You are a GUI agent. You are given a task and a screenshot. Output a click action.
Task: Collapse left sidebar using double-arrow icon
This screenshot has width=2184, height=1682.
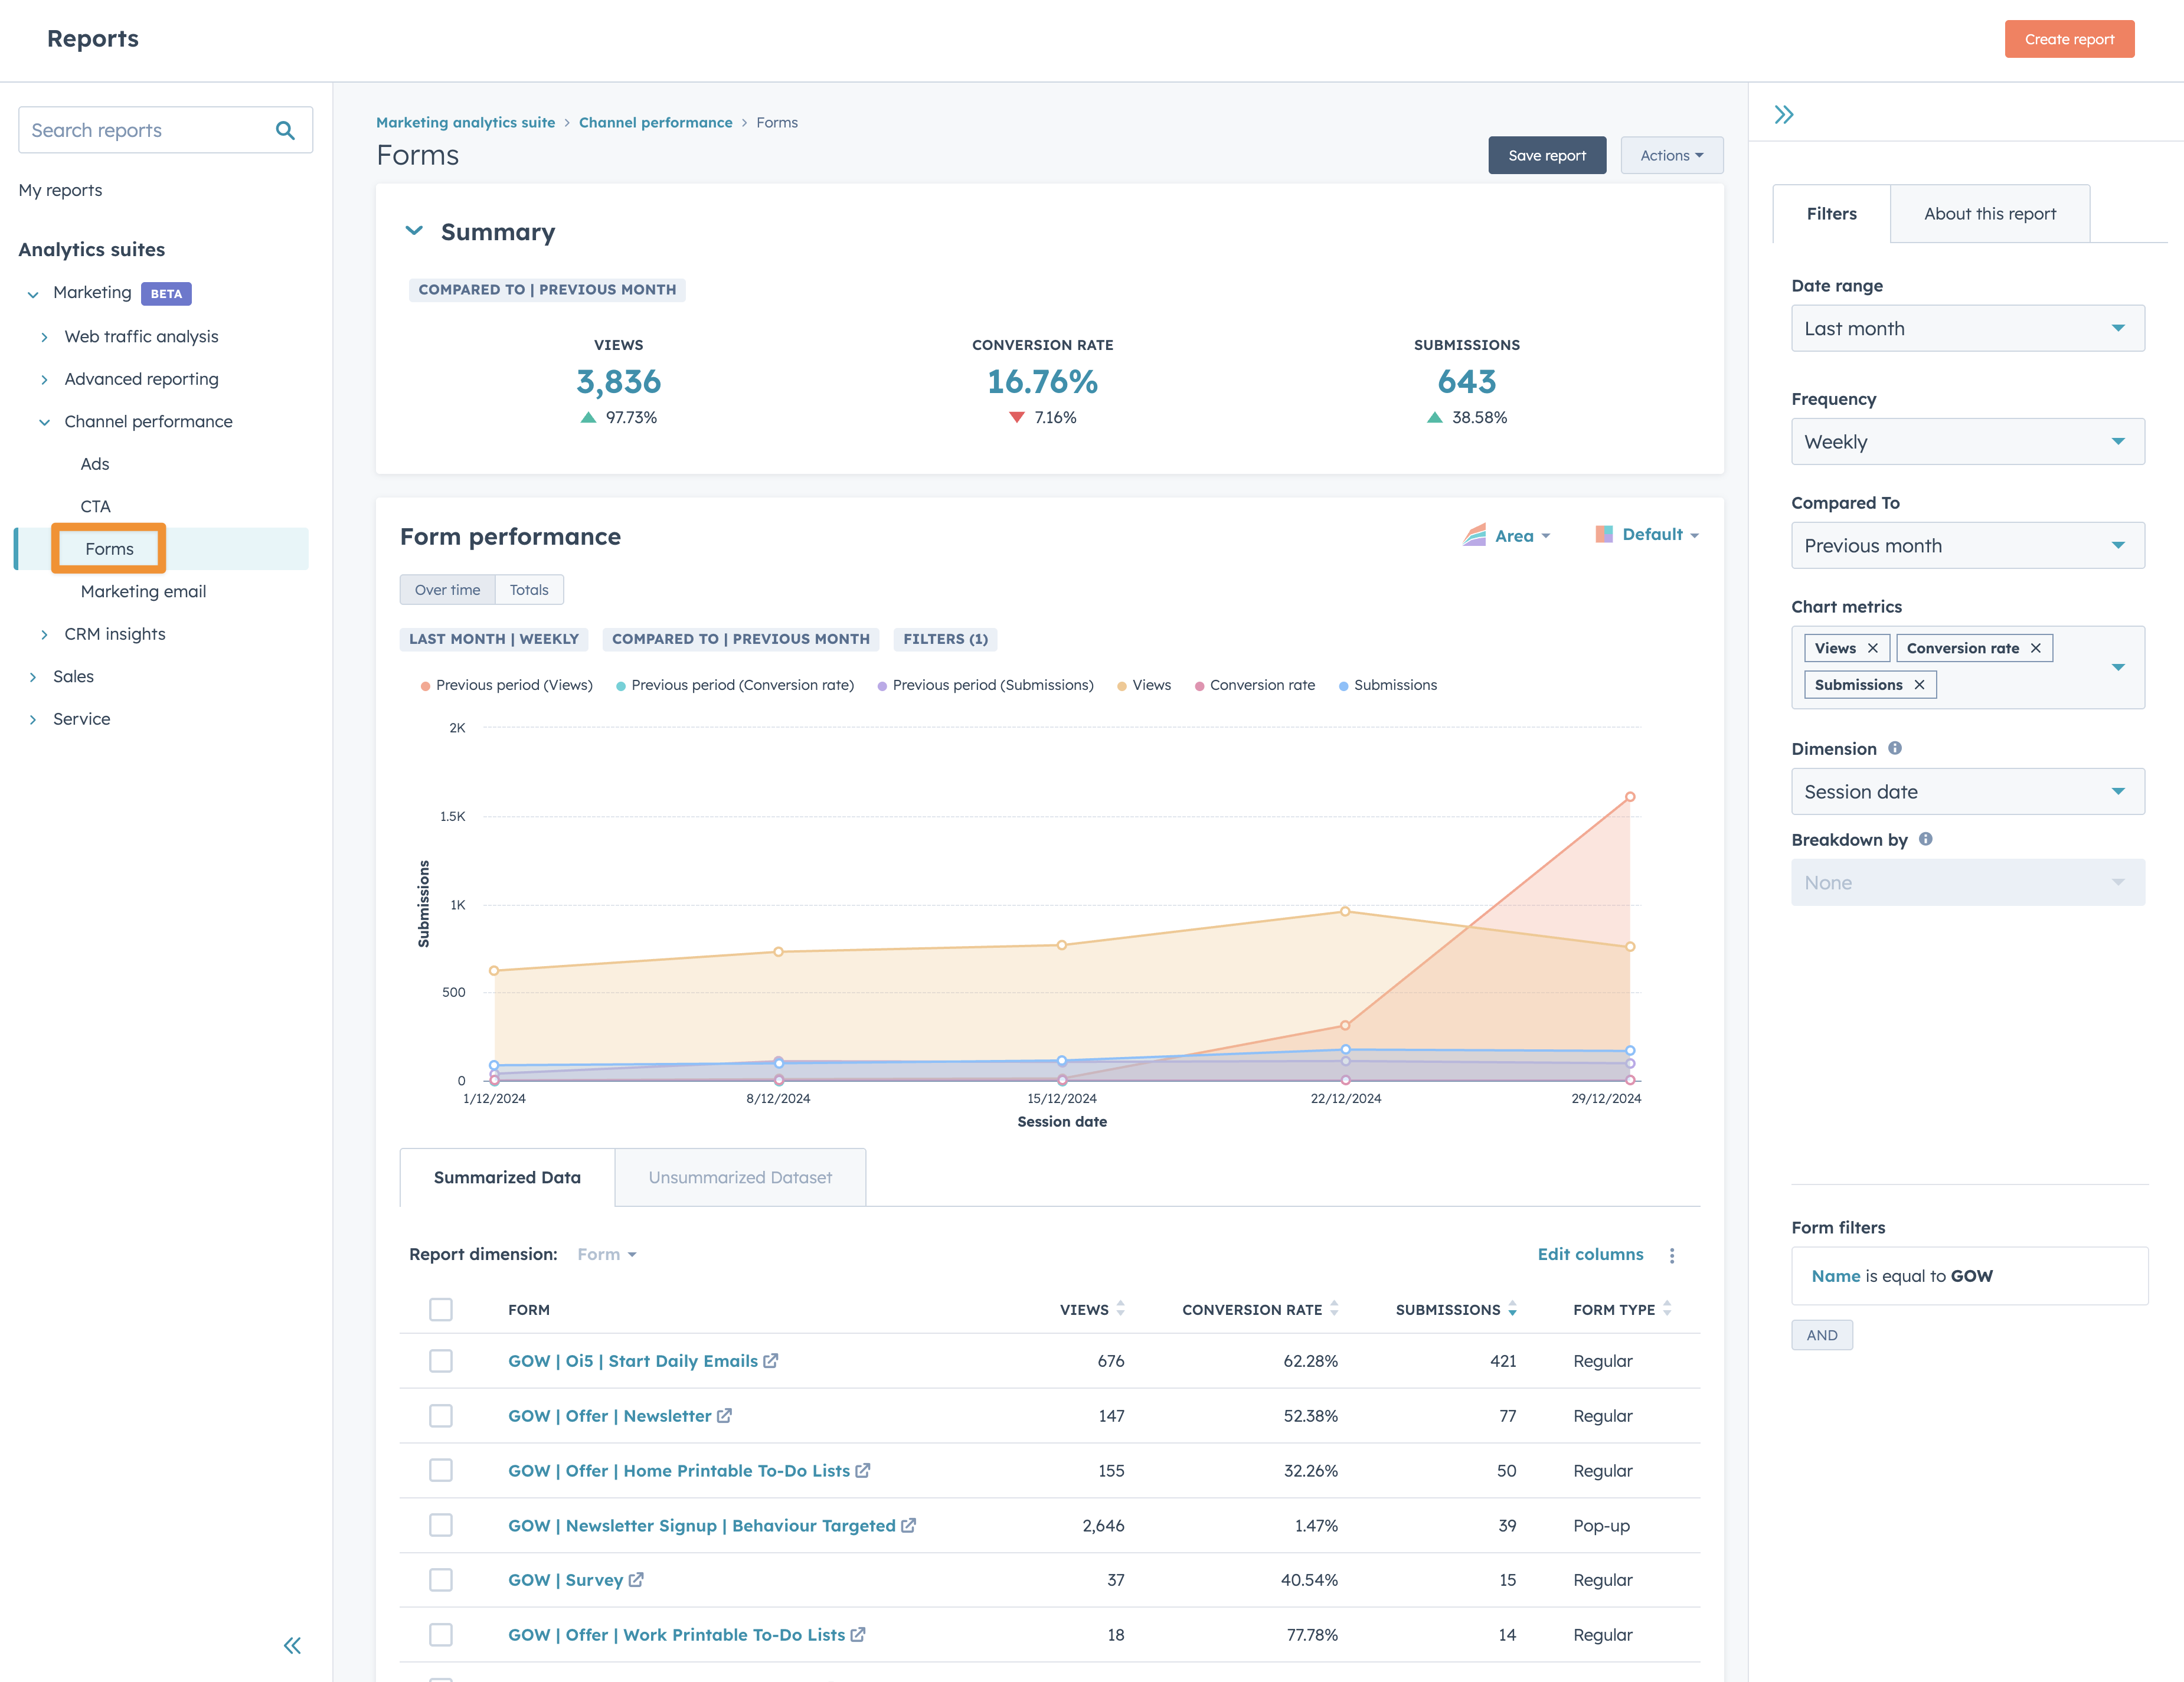pos(292,1645)
